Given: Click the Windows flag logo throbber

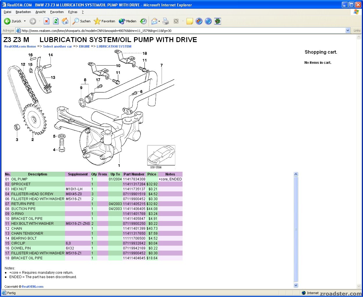Looking at the screenshot, I should pyautogui.click(x=356, y=12).
